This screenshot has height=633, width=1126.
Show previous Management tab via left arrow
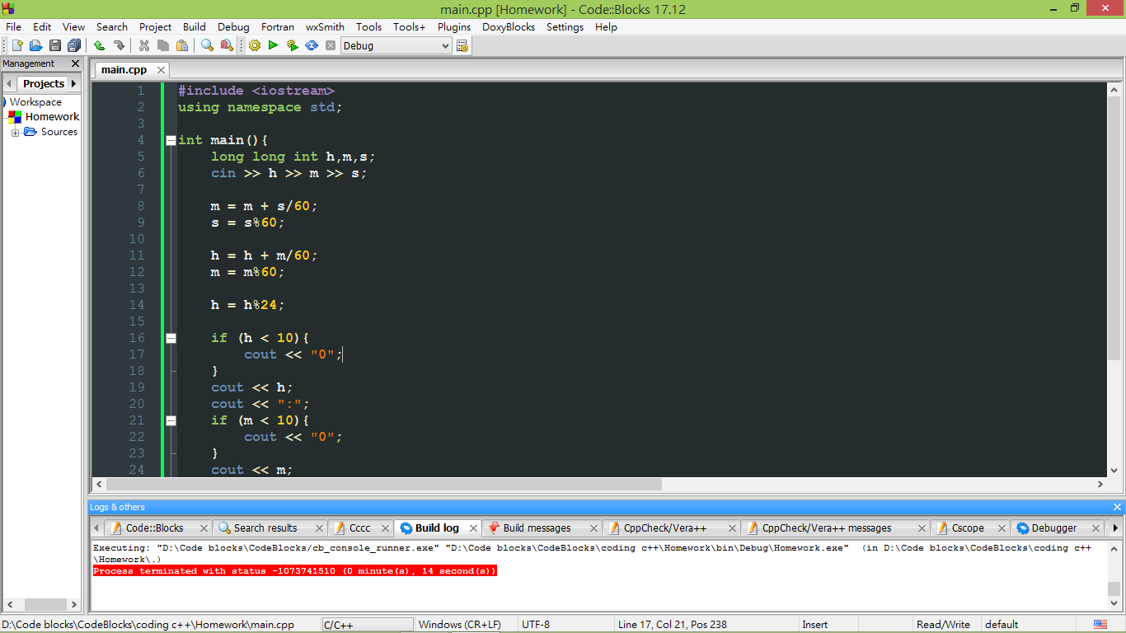10,83
